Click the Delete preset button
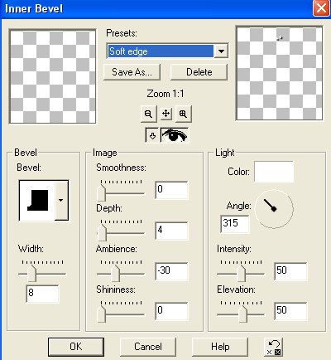 coord(199,72)
